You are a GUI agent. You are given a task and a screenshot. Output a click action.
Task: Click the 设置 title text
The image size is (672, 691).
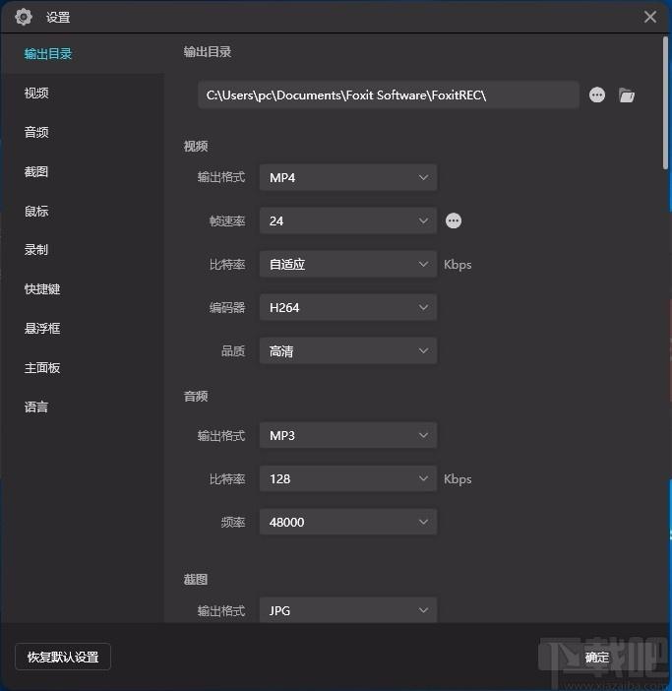click(x=58, y=17)
